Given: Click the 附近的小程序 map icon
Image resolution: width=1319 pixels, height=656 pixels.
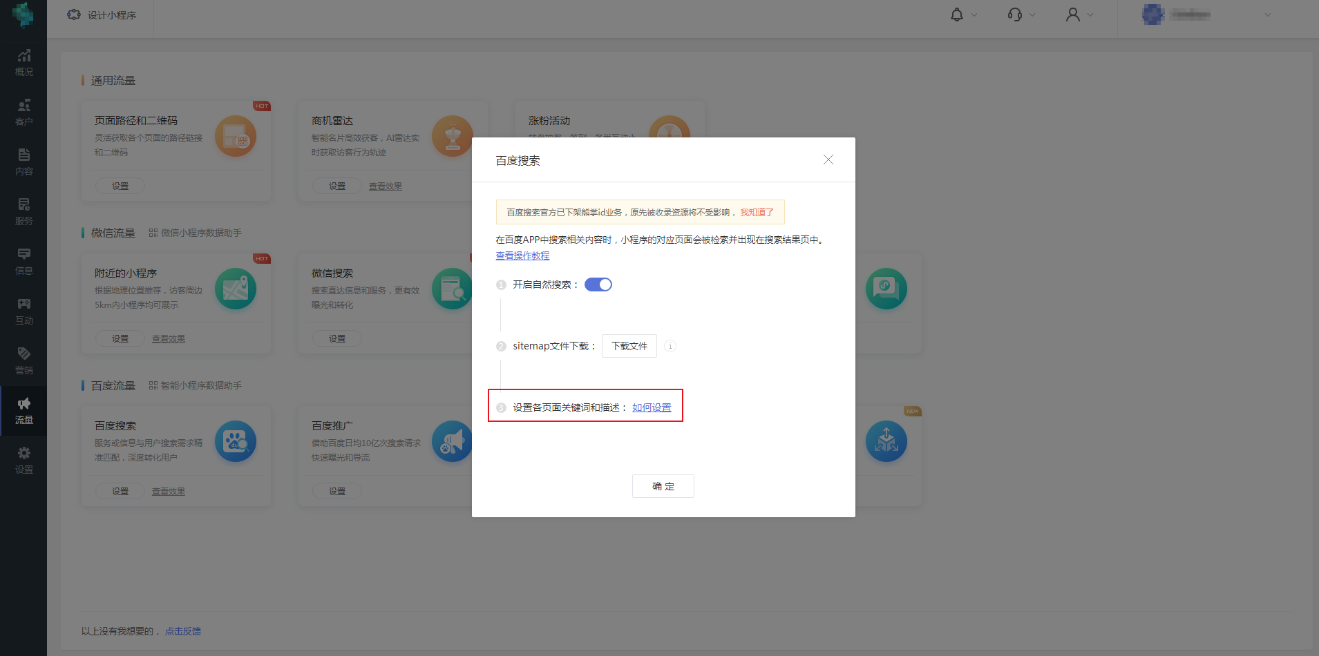Looking at the screenshot, I should coord(236,289).
